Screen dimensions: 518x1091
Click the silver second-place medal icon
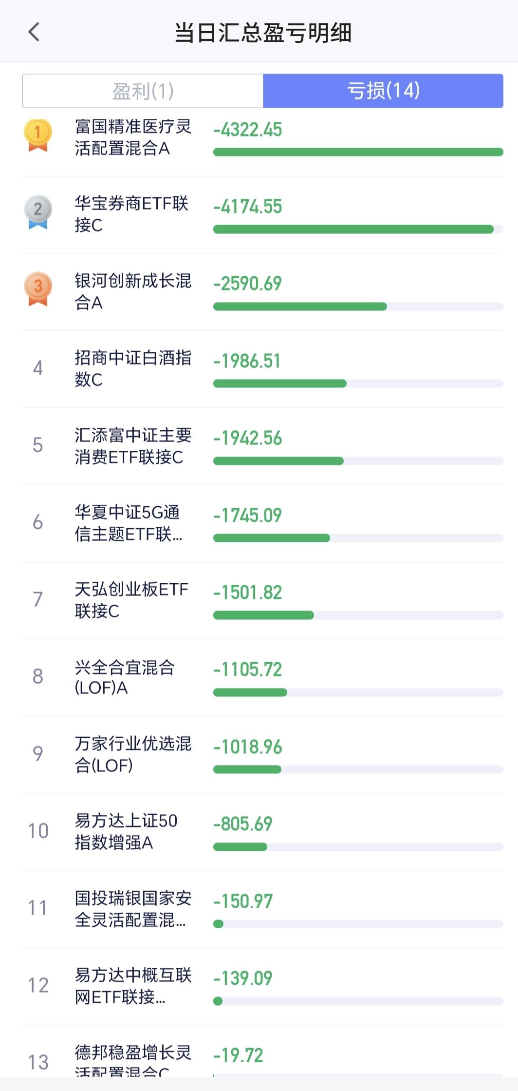pos(38,212)
